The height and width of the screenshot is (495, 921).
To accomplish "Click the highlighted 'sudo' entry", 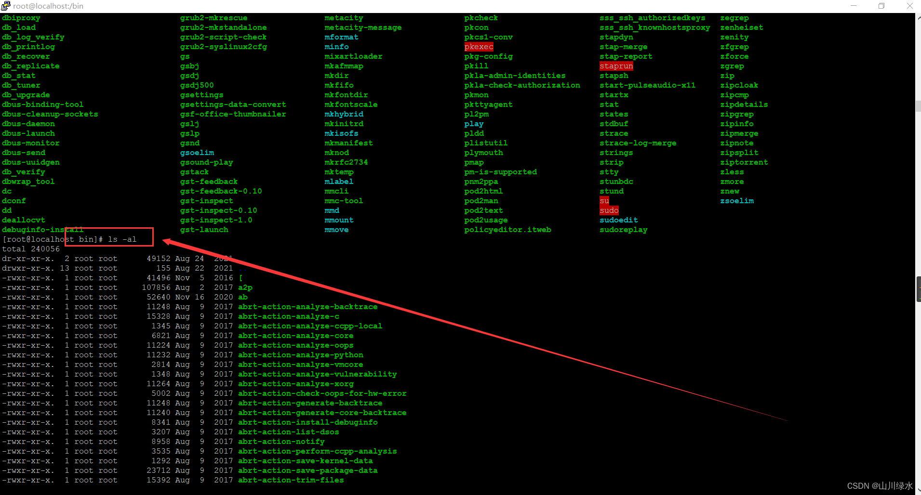I will point(609,210).
